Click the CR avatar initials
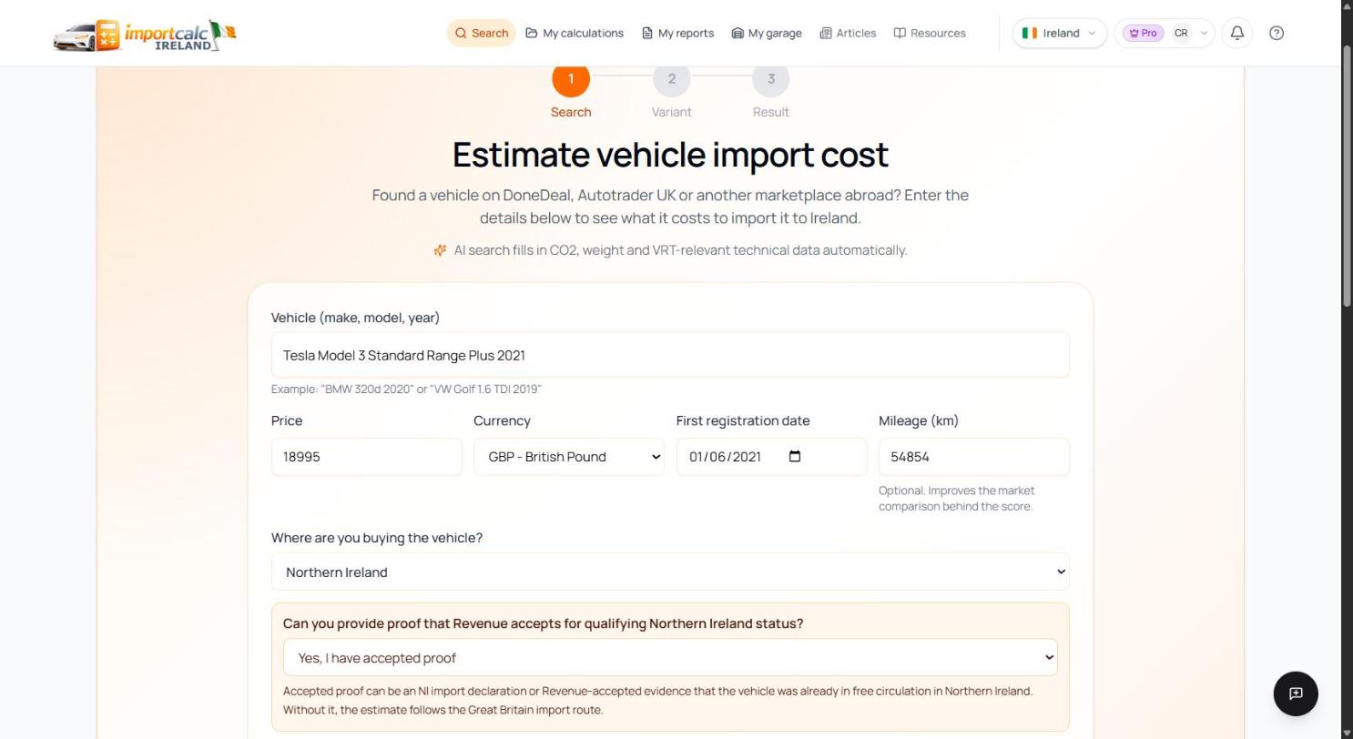1353x739 pixels. [1181, 33]
